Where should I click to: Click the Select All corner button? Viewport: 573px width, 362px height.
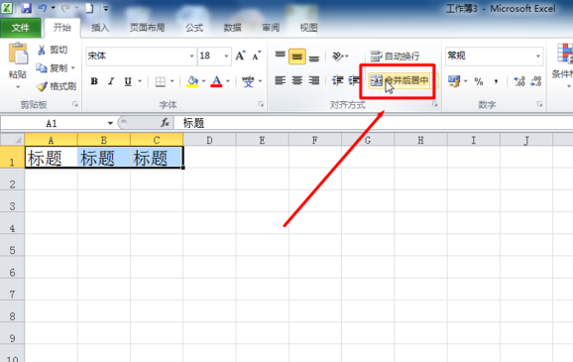(13, 140)
